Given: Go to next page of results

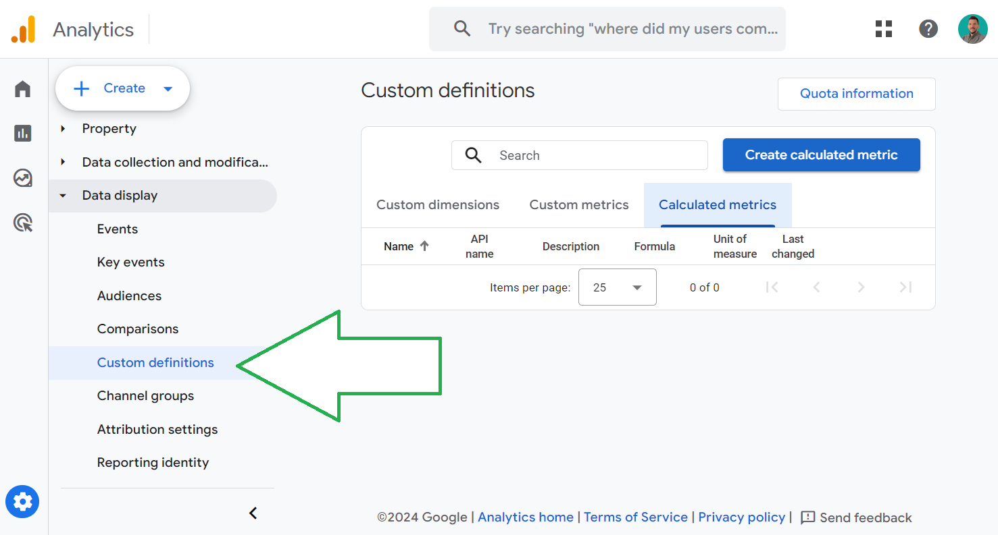Looking at the screenshot, I should point(861,287).
